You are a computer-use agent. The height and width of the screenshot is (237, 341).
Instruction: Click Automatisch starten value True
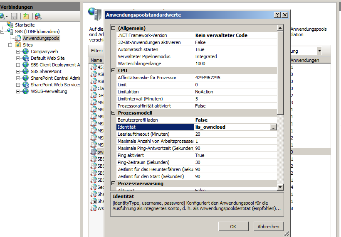(235, 49)
